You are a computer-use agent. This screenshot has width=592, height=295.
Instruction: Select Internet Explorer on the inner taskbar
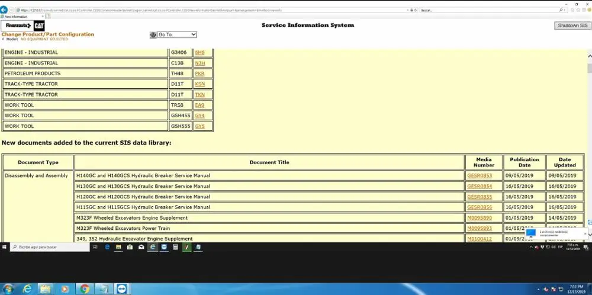point(153,247)
